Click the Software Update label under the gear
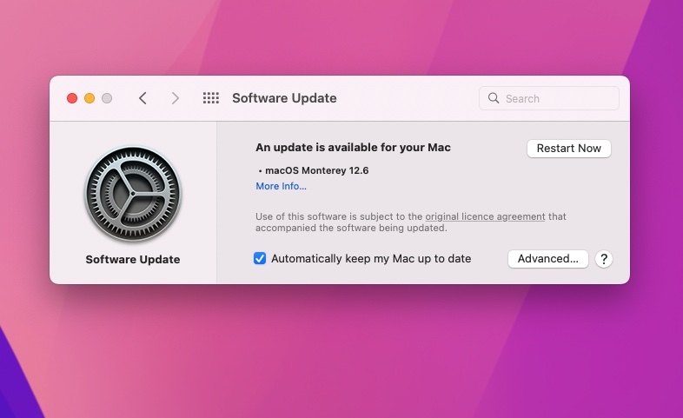 (x=133, y=260)
